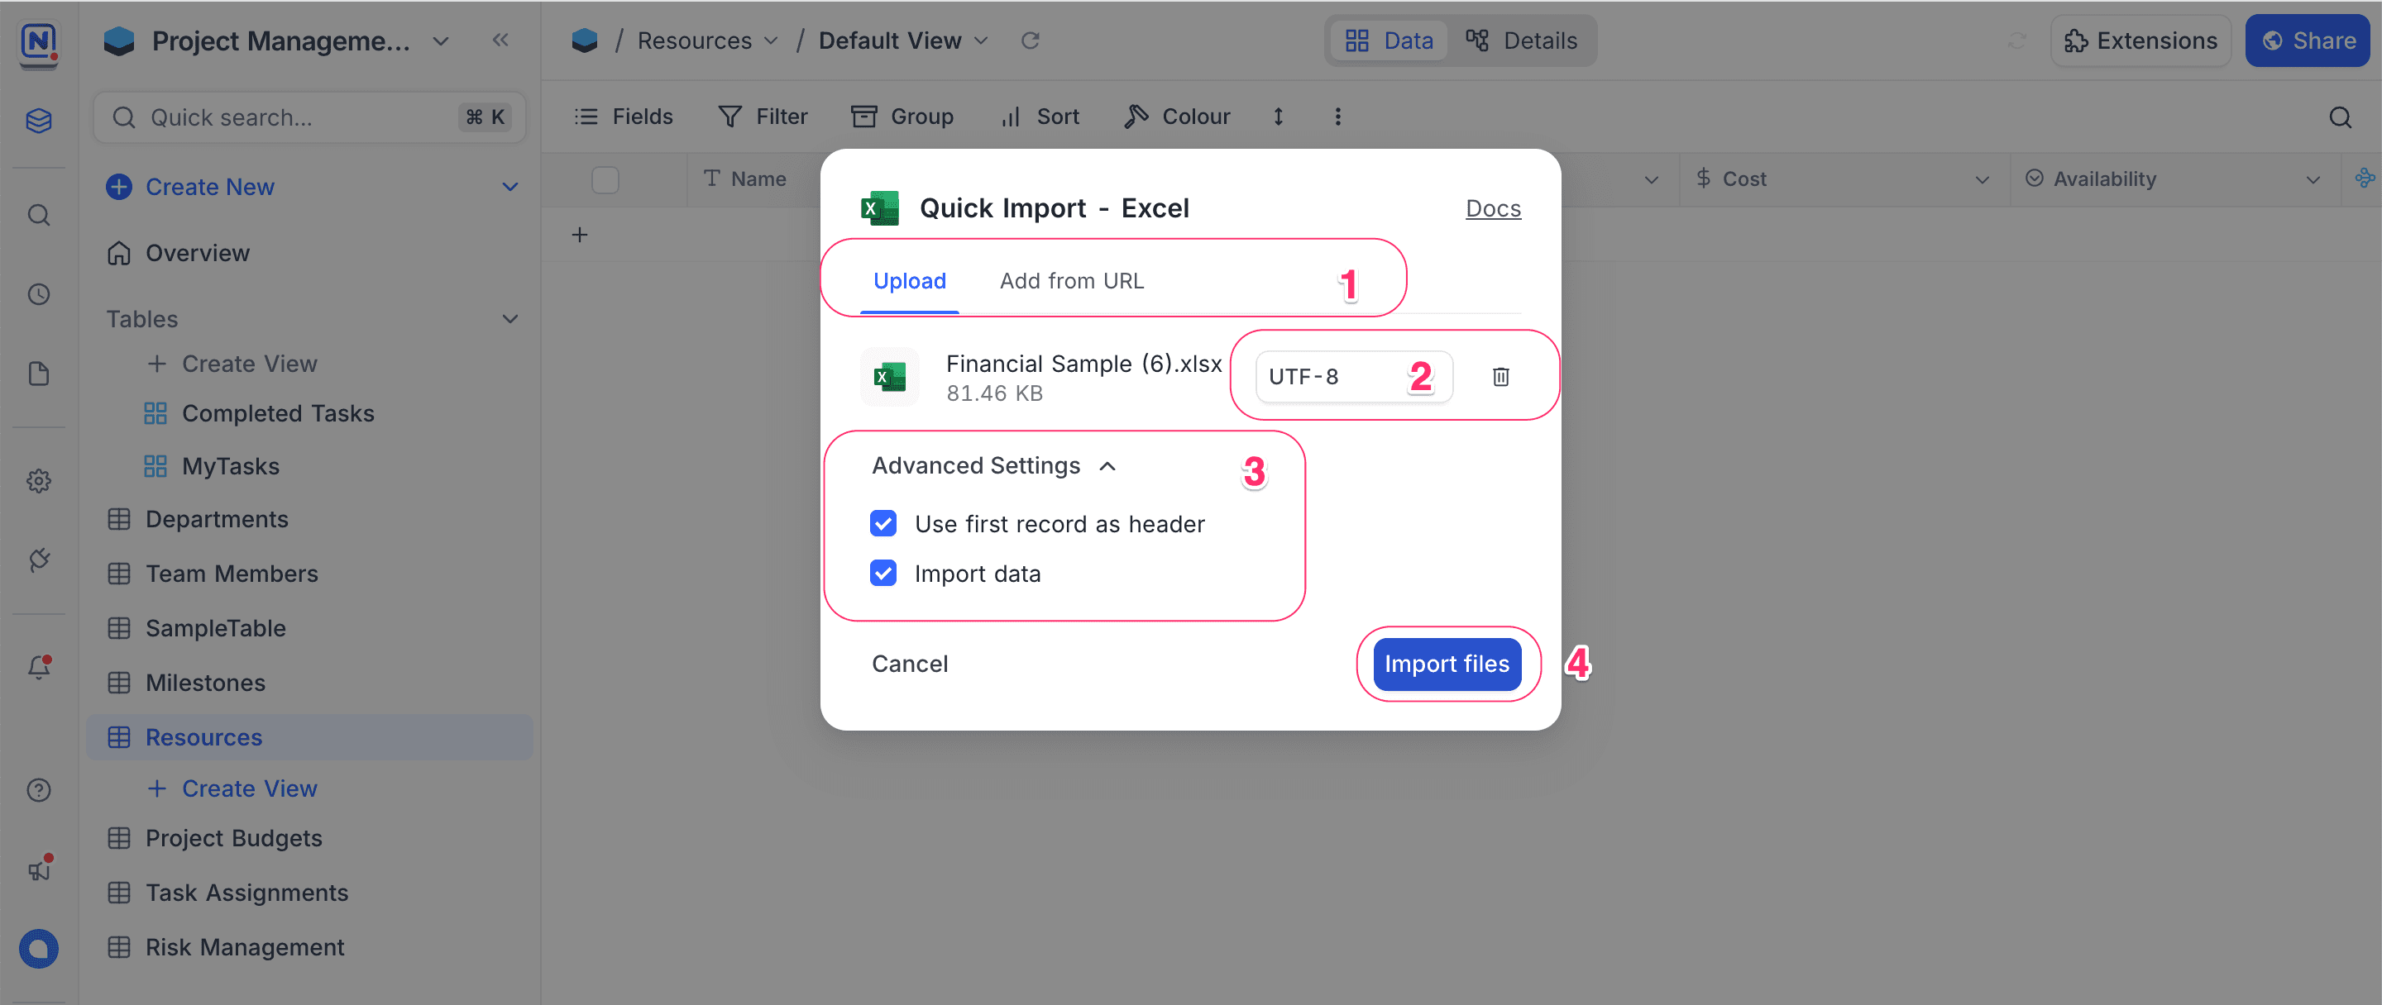Switch to the Add from URL tab
The width and height of the screenshot is (2382, 1005).
tap(1071, 280)
